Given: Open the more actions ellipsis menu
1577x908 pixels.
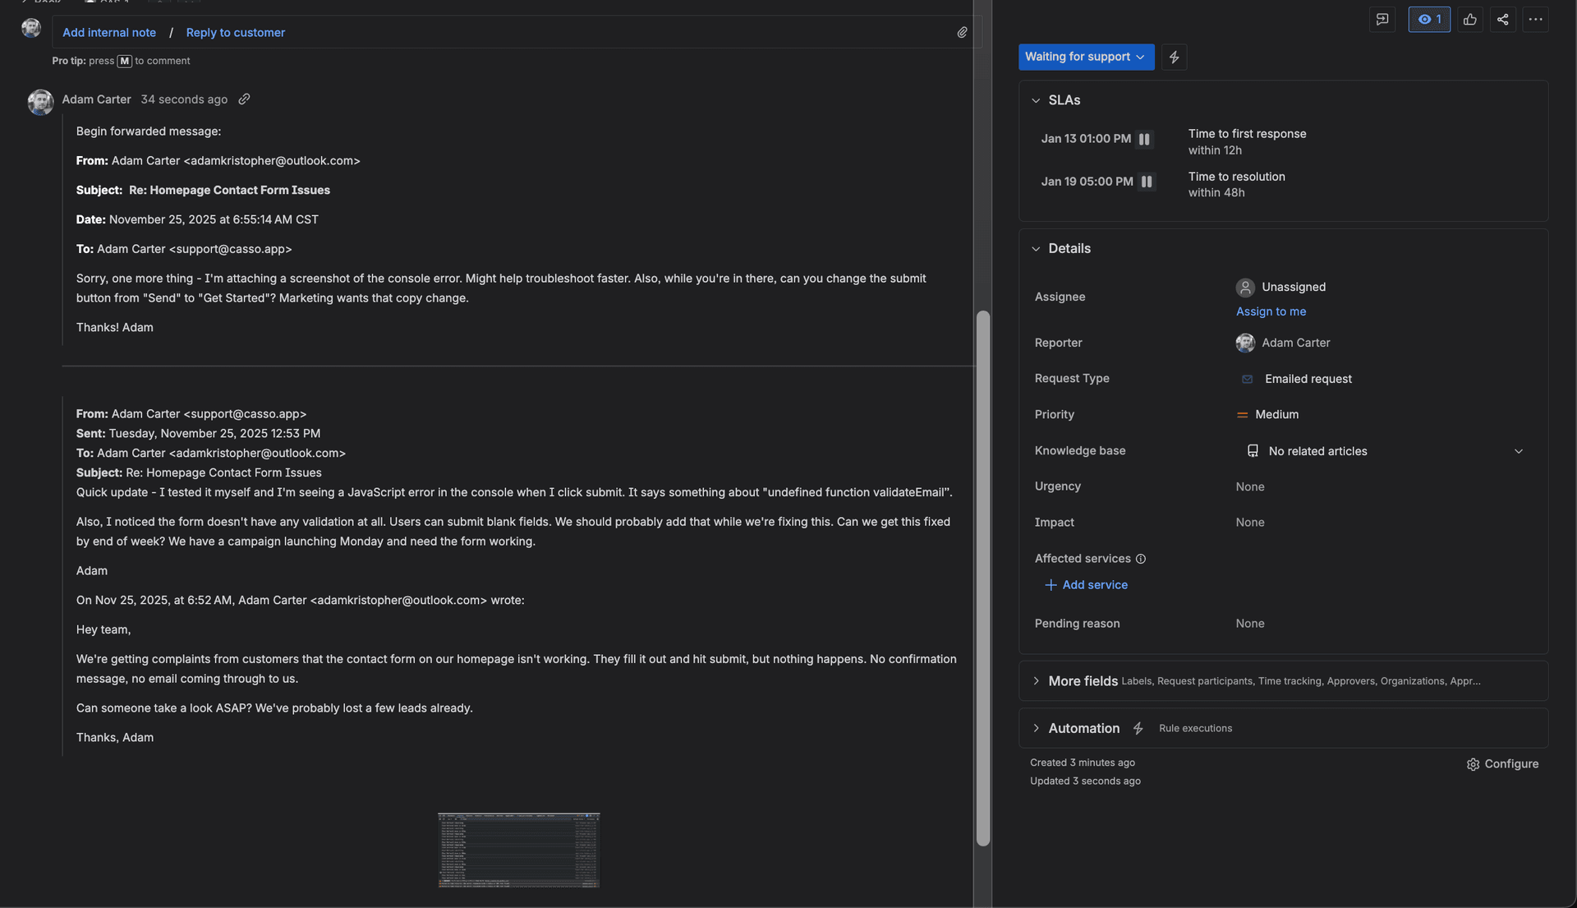Looking at the screenshot, I should coord(1535,19).
